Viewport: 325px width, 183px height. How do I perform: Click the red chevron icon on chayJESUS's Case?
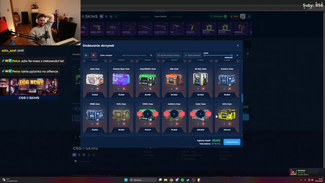click(x=150, y=89)
